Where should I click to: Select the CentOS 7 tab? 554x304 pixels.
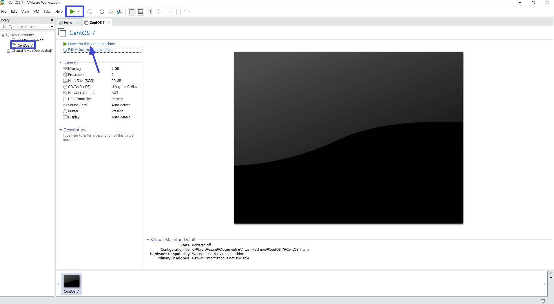click(97, 23)
